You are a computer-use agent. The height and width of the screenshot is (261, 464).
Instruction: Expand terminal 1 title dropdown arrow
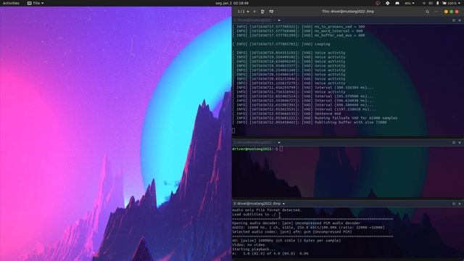pos(279,20)
